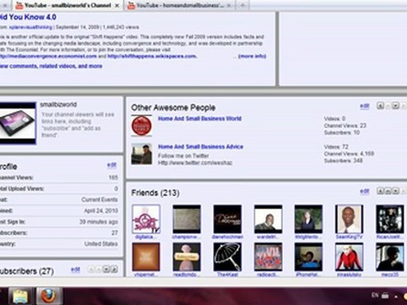The width and height of the screenshot is (407, 305).
Task: Switch to the homeandsmallbusiness YouTube browser tab
Action: [x=179, y=5]
